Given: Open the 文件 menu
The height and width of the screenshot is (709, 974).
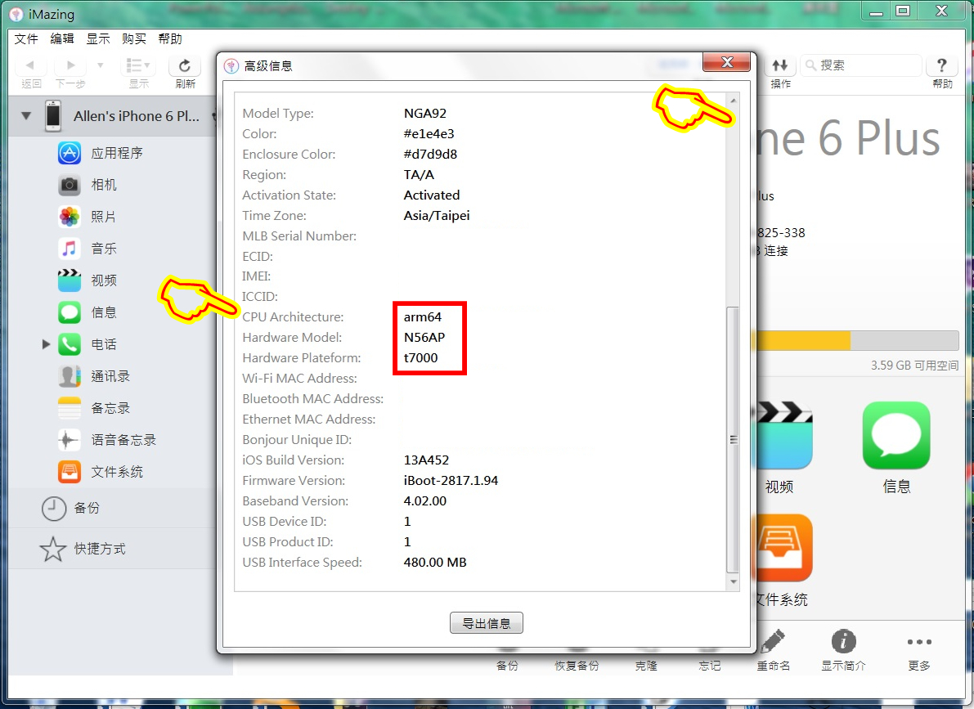Looking at the screenshot, I should (26, 38).
